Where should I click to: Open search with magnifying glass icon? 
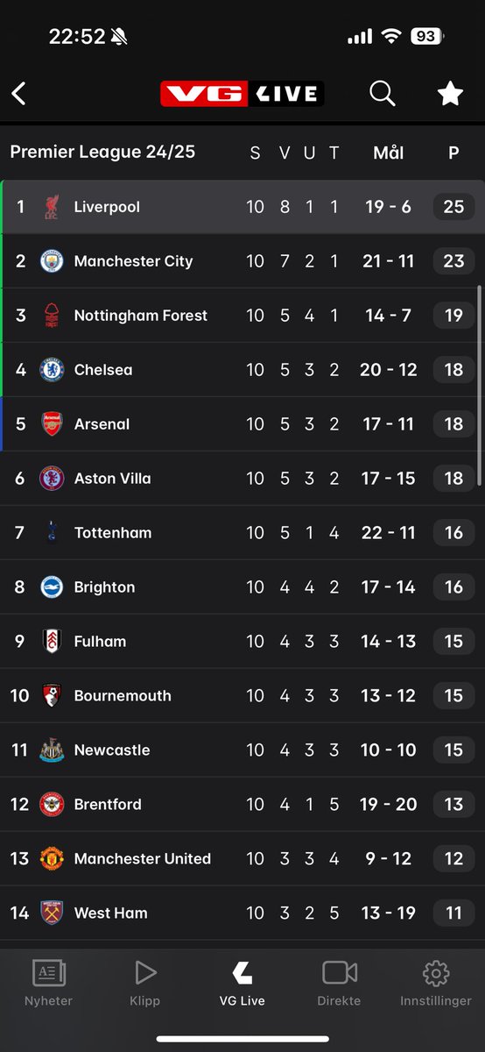tap(383, 94)
